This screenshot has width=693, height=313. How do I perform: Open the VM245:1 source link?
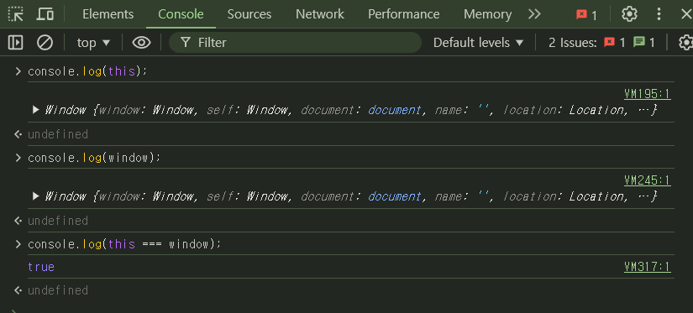pos(648,180)
